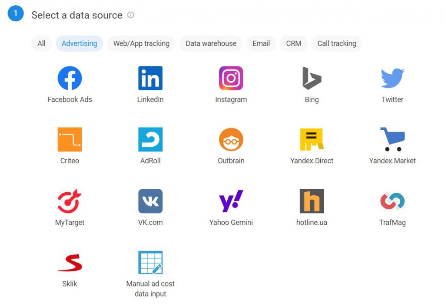445x306 pixels.
Task: Open the Manual ad cost data input icon
Action: [x=150, y=262]
